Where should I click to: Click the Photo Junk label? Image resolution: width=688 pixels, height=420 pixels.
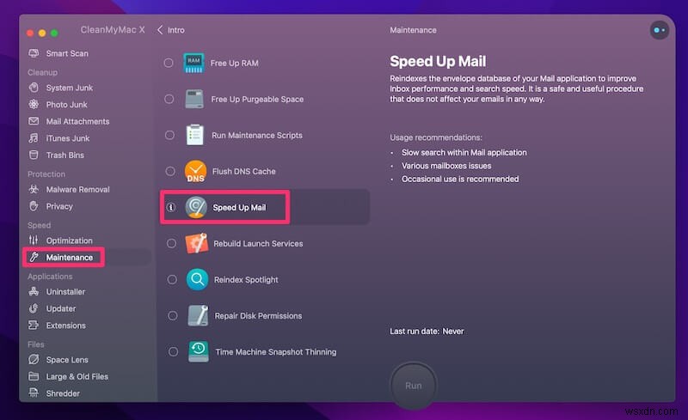[67, 105]
